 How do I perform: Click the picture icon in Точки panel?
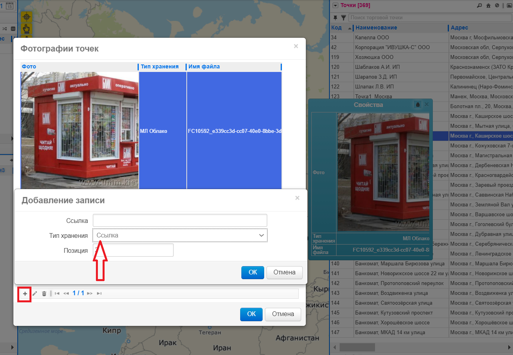[x=510, y=6]
